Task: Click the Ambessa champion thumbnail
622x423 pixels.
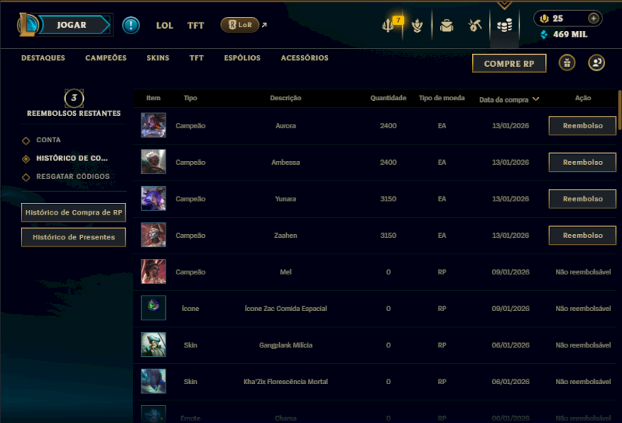Action: point(153,162)
